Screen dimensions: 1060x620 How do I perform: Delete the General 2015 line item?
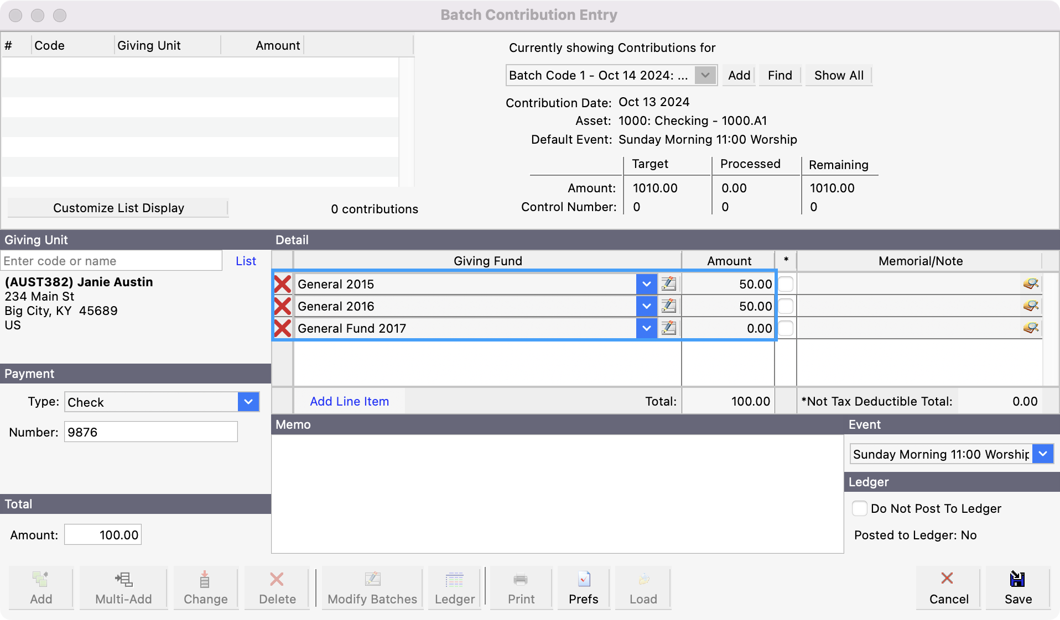(x=283, y=284)
